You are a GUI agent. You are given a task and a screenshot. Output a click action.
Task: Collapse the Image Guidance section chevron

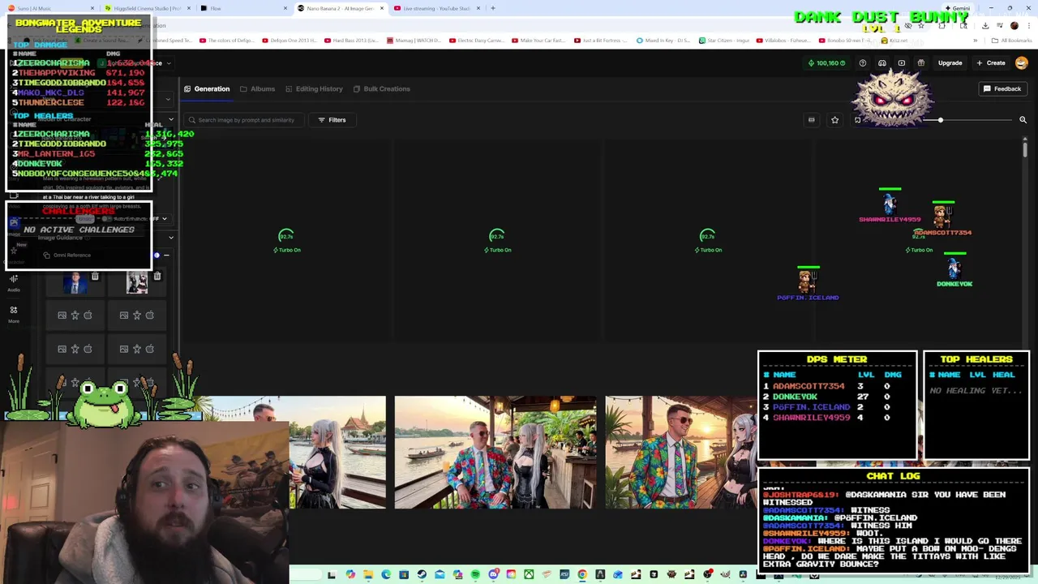(x=170, y=238)
